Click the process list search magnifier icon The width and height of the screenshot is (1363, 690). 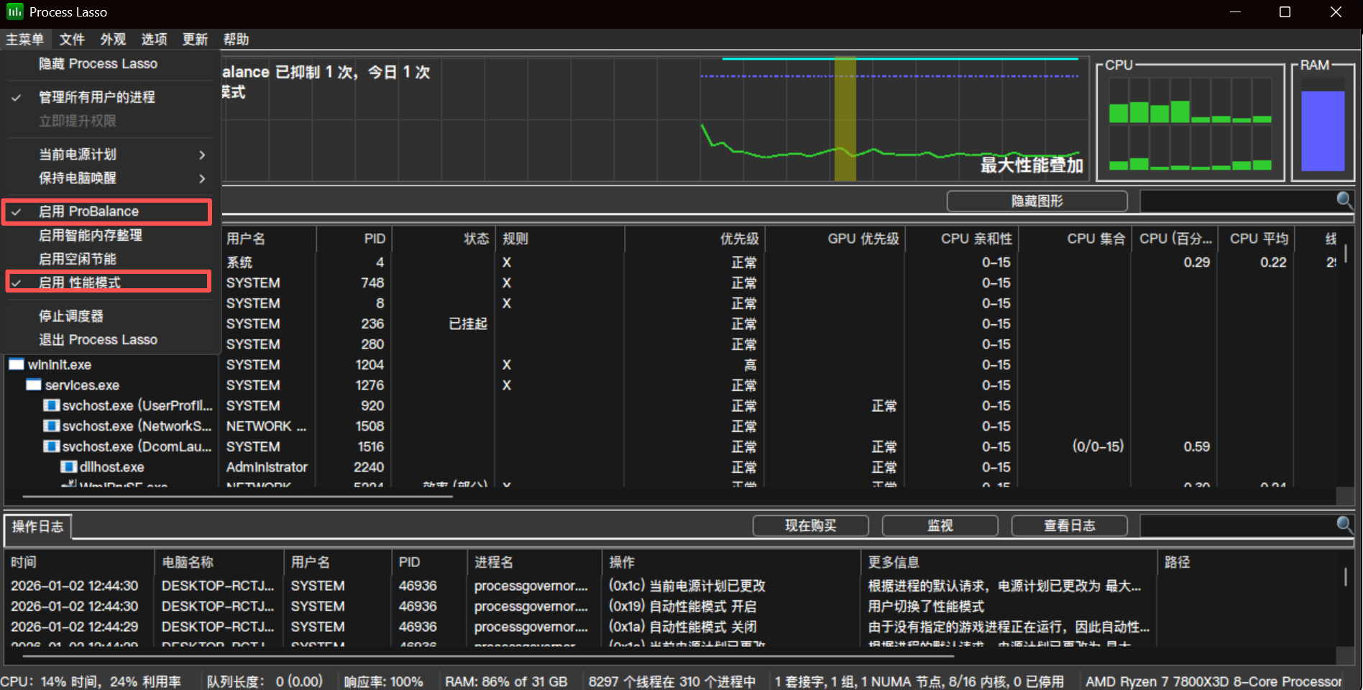(1344, 201)
